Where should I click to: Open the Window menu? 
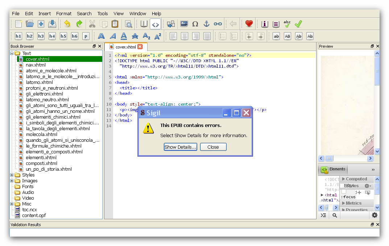[x=138, y=14]
